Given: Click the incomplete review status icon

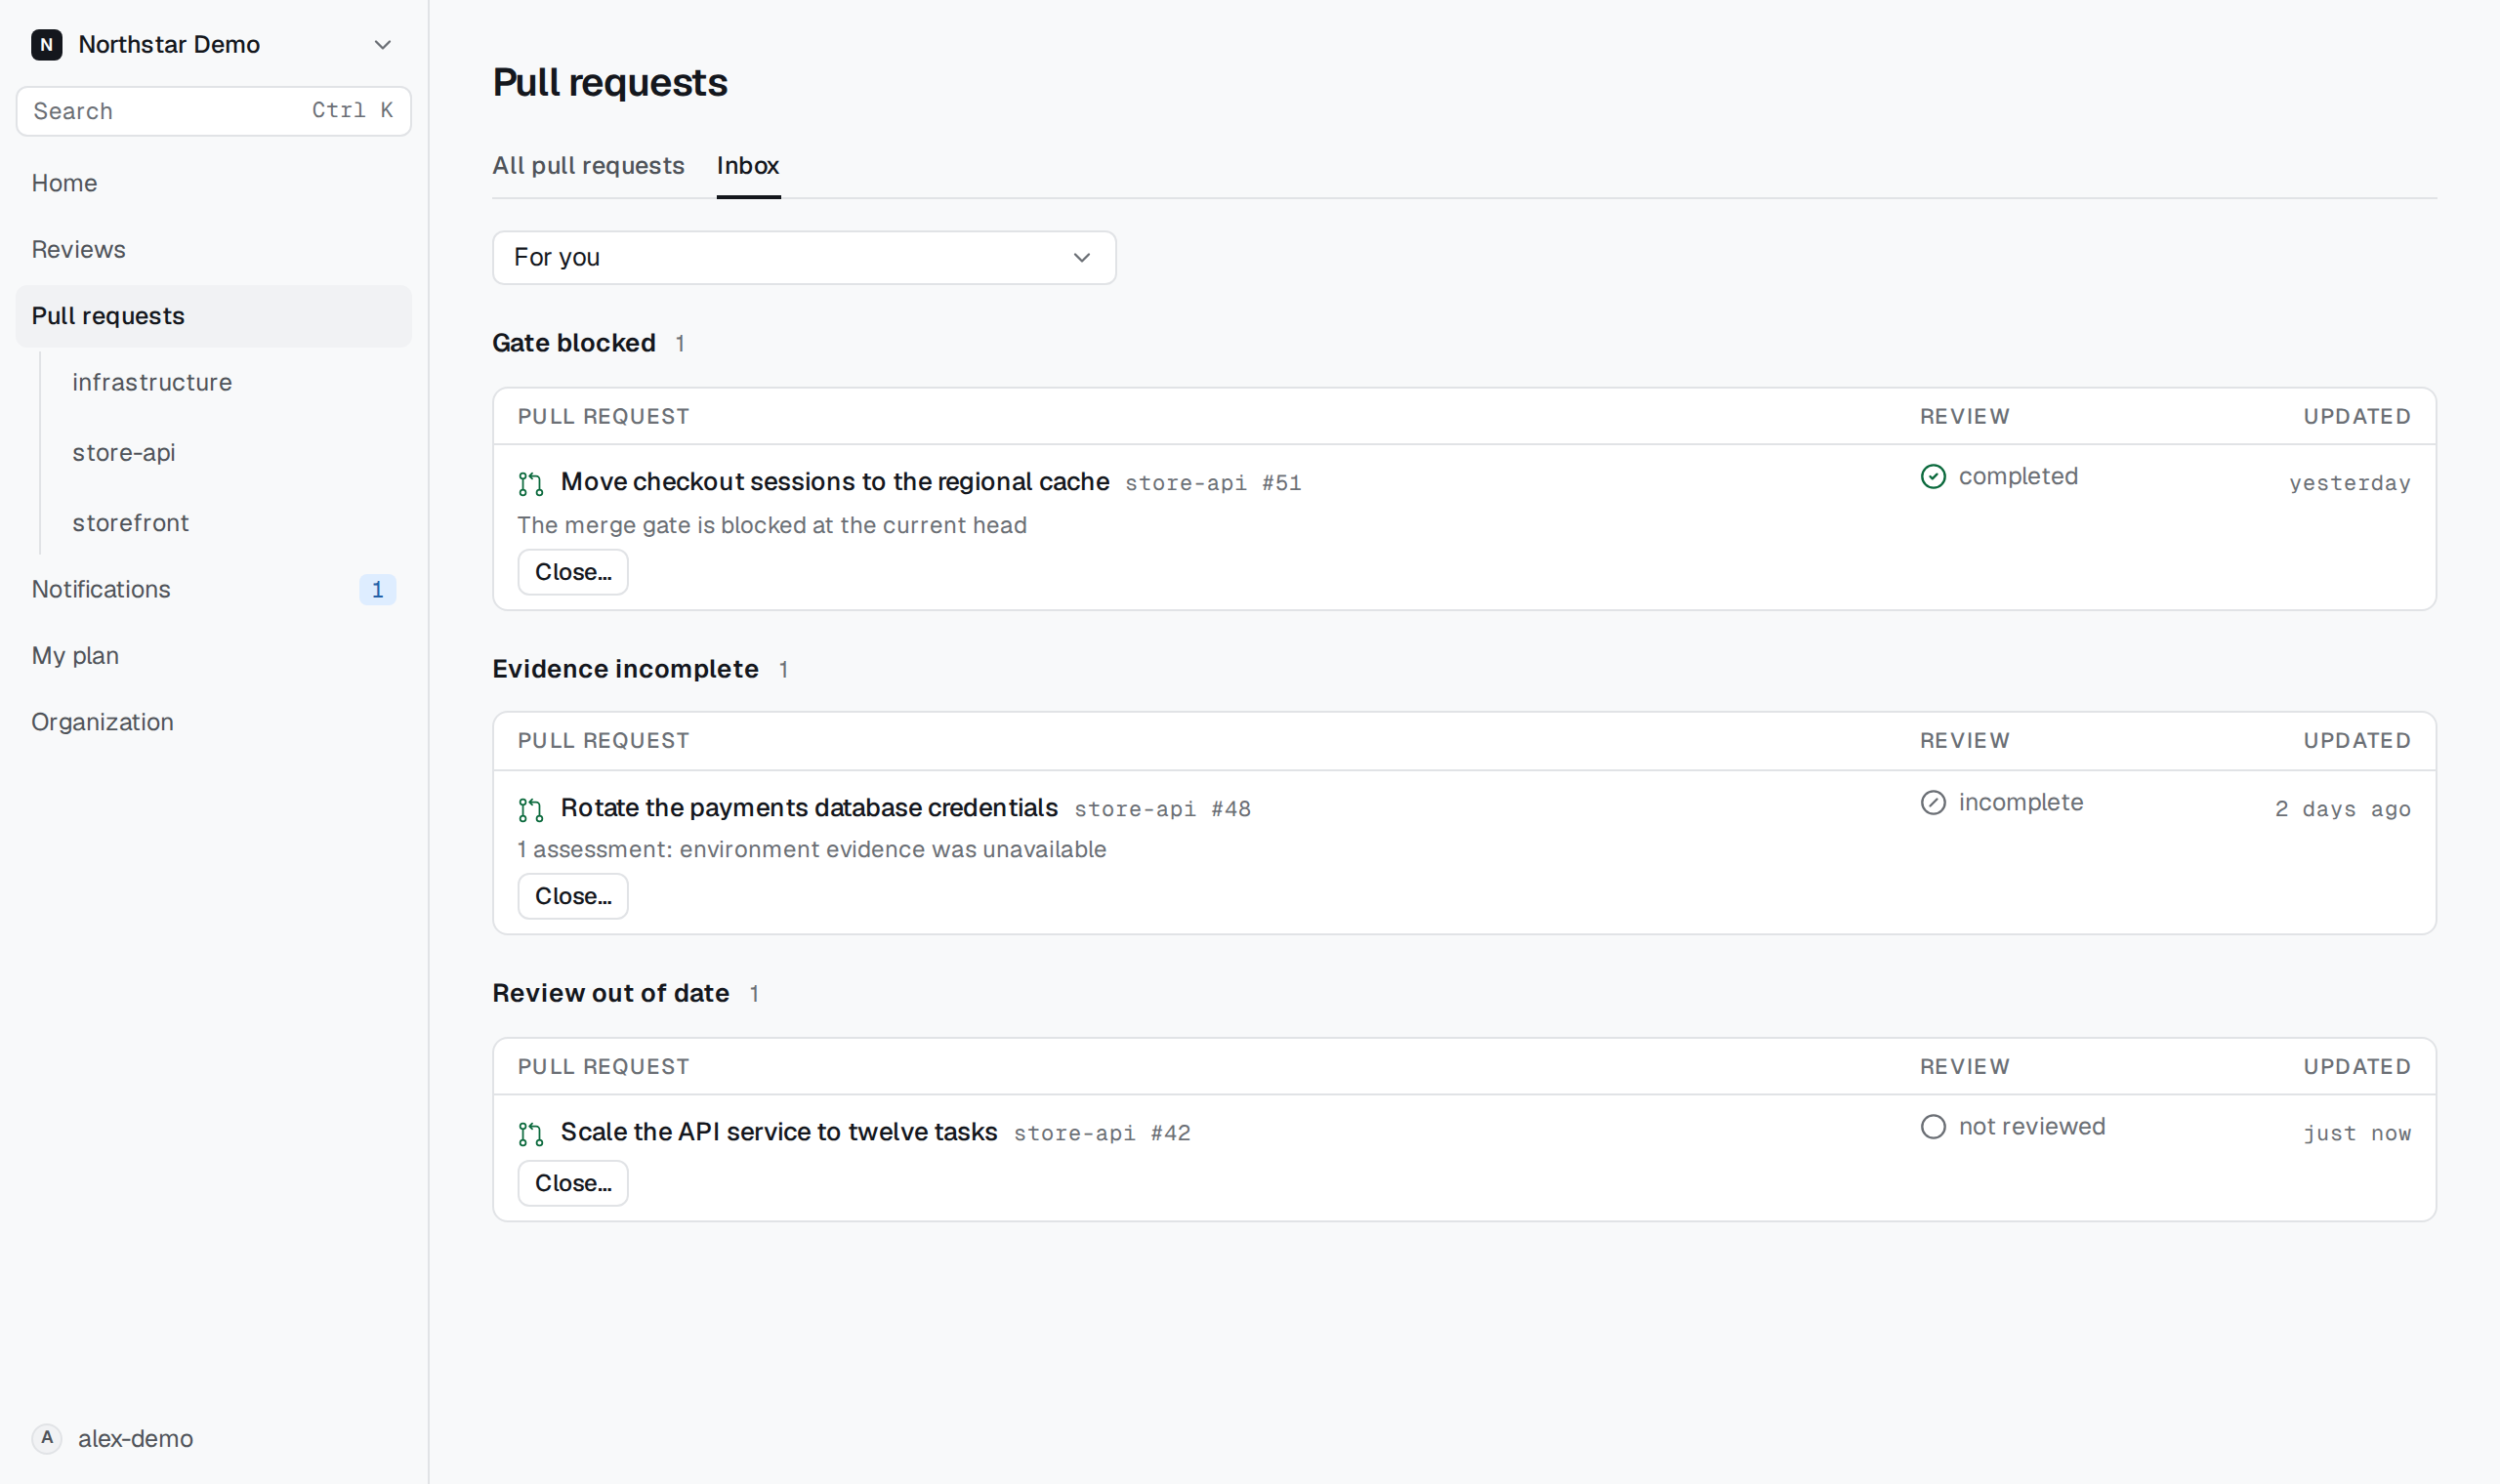Looking at the screenshot, I should tap(1933, 803).
